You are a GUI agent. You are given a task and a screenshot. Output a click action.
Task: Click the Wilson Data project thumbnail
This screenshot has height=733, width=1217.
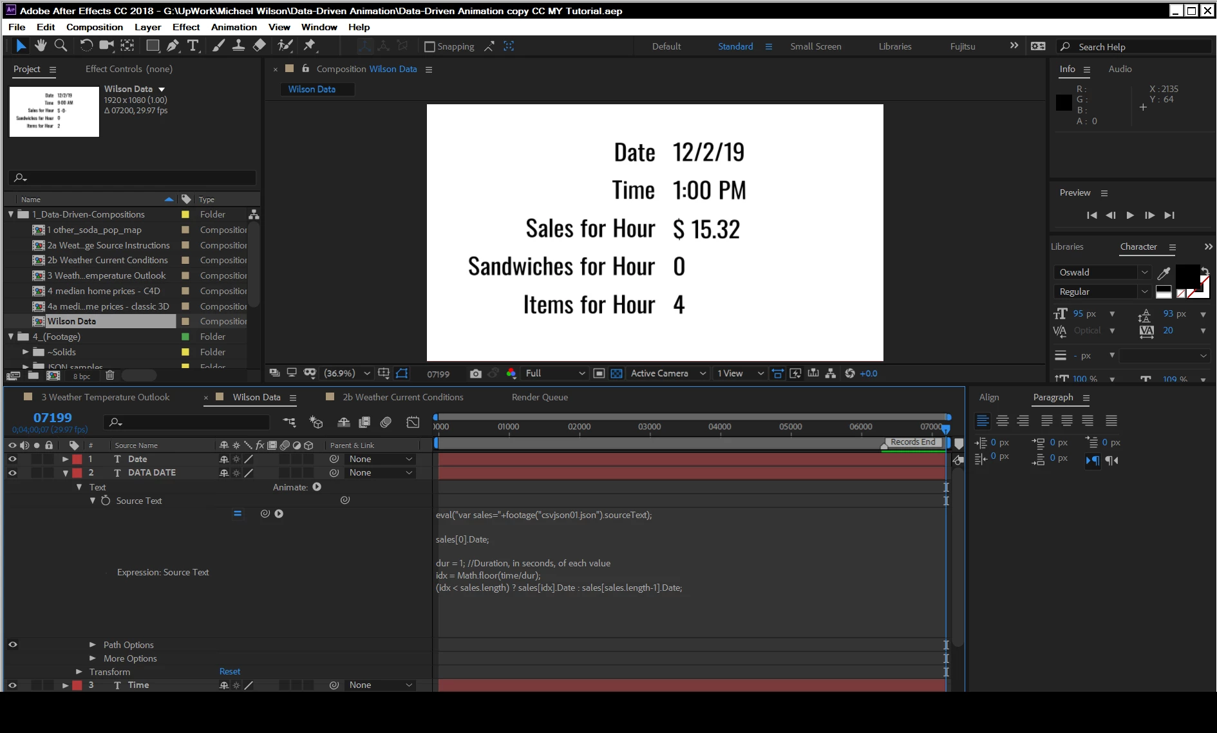coord(54,111)
